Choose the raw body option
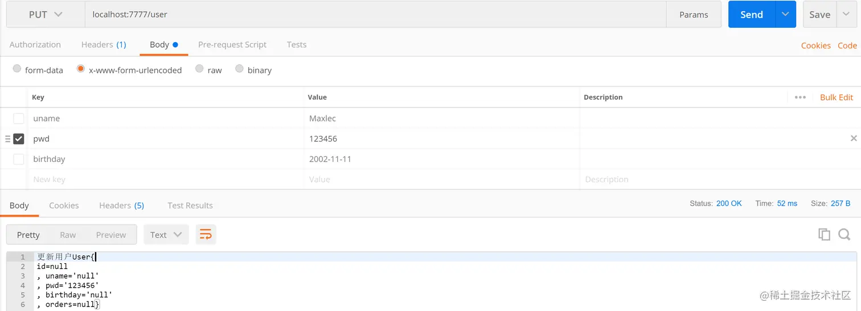The height and width of the screenshot is (311, 861). [x=199, y=69]
